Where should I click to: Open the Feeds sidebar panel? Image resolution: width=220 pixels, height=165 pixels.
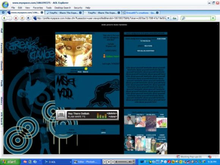(2, 83)
